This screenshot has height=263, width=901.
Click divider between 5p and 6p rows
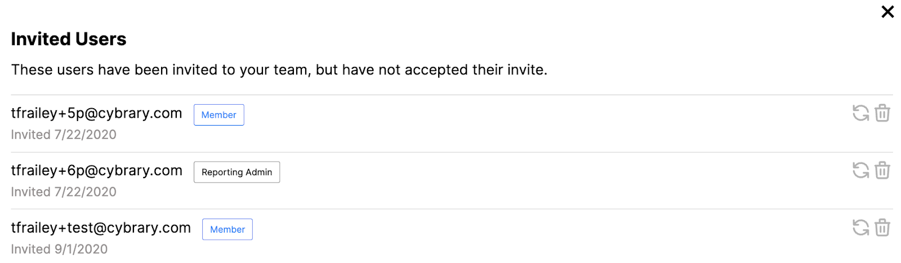pos(450,152)
